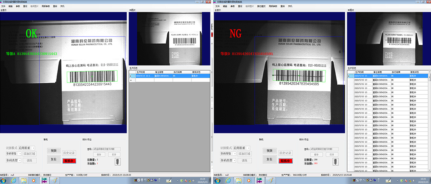431x184 pixels.
Task: Click the production log vertical scrollbar in NG window
Action: click(429, 121)
